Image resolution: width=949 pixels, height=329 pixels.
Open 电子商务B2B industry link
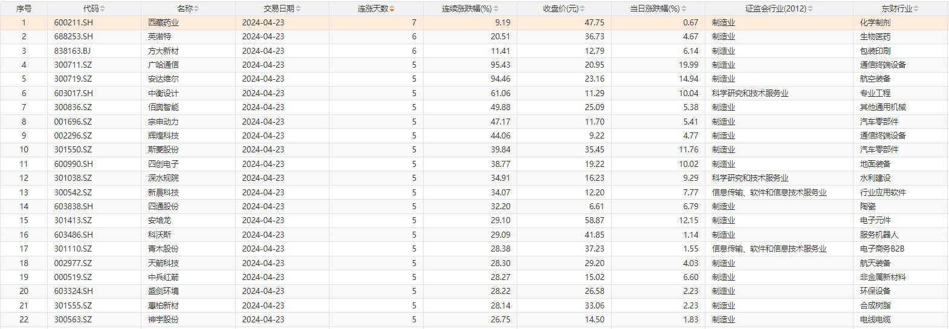click(x=883, y=249)
